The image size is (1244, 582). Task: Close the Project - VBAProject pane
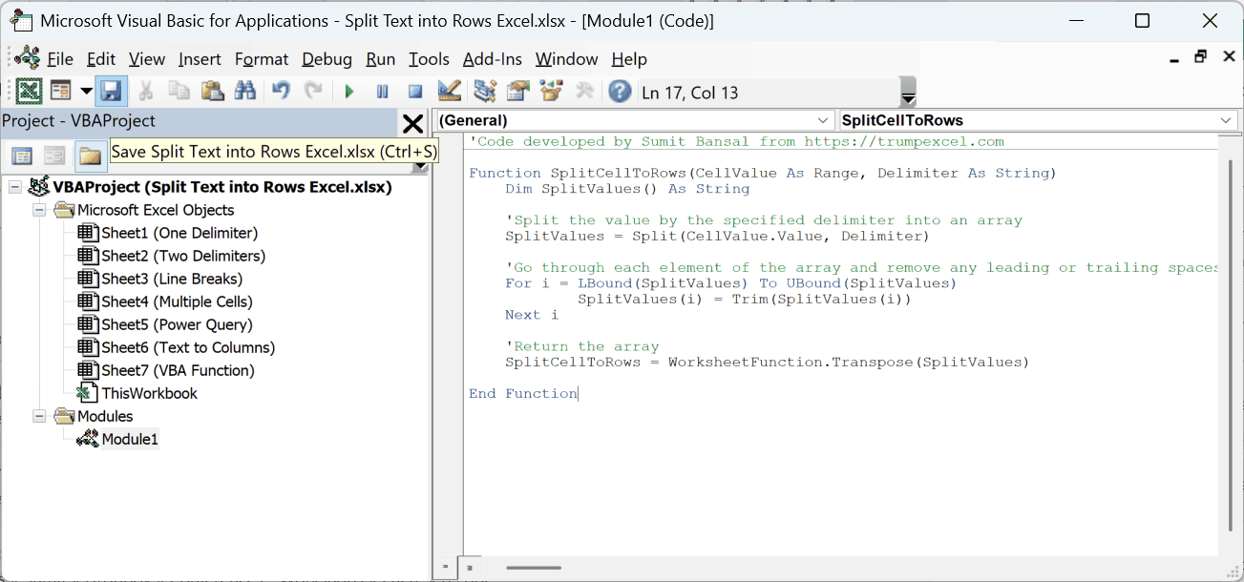coord(412,123)
